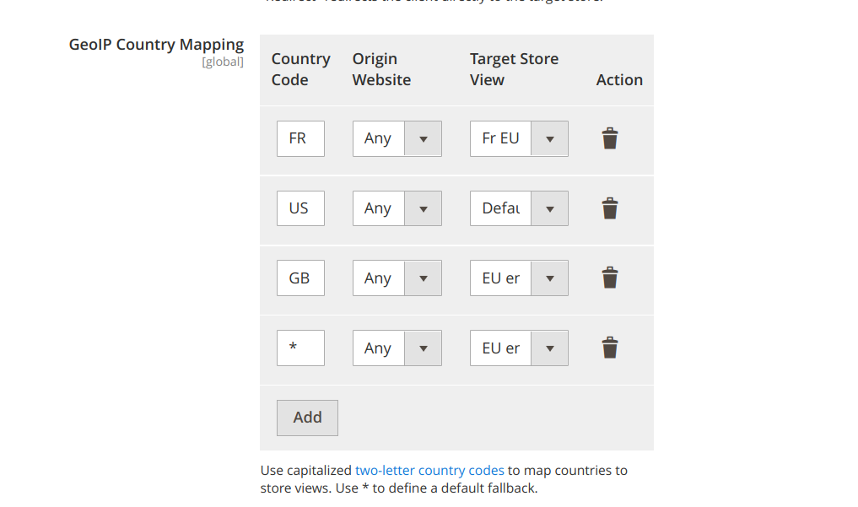This screenshot has width=858, height=507.
Task: Expand Origin Website dropdown in * row
Action: 397,348
